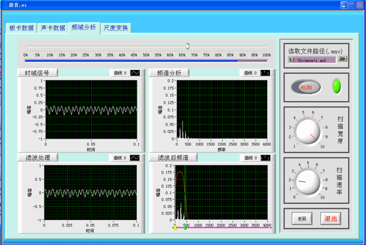
Task: Click the 滤波后频谱 graph label
Action: 173,158
